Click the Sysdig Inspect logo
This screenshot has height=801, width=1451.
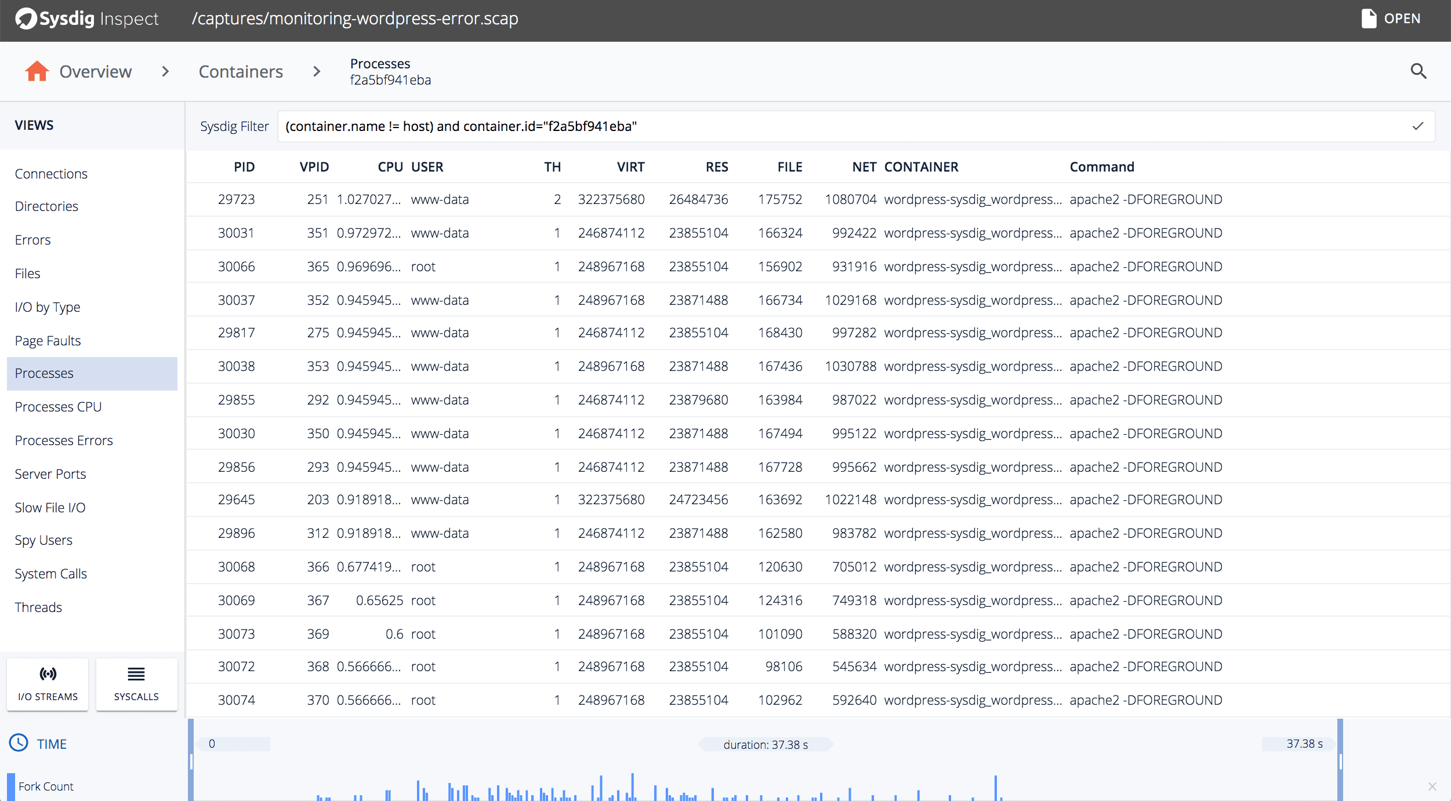click(26, 19)
